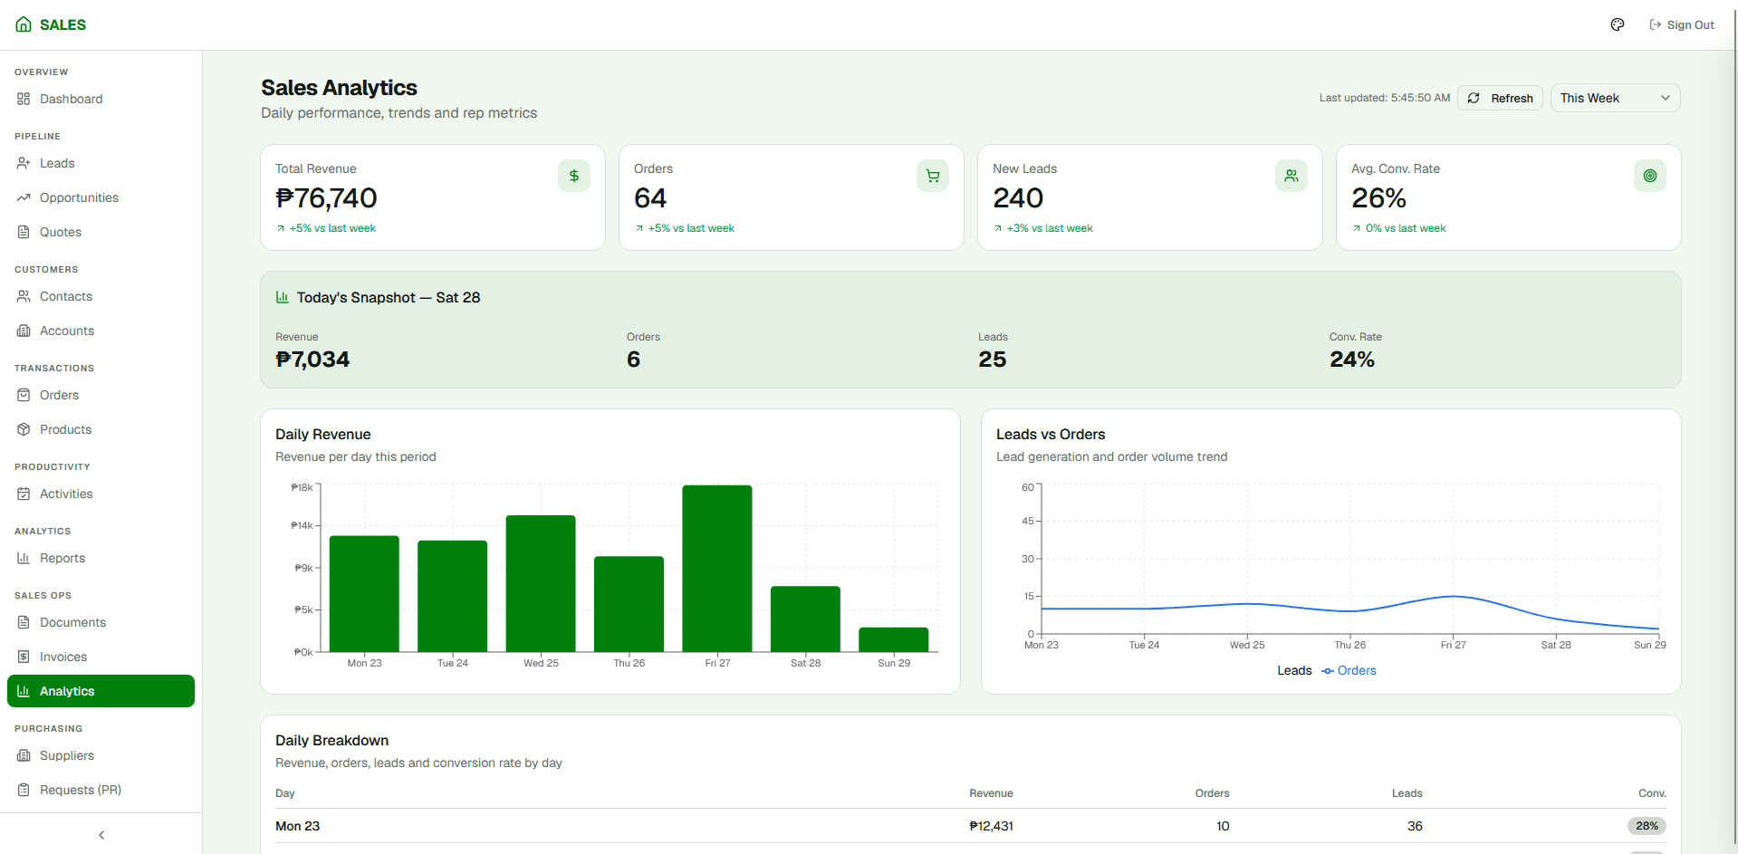The height and width of the screenshot is (854, 1738).
Task: Toggle the Leads legend item
Action: (x=1294, y=670)
